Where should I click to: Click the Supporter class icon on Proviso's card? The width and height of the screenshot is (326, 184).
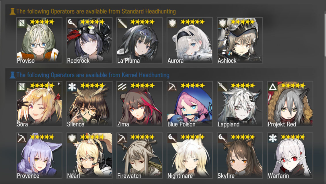click(22, 23)
